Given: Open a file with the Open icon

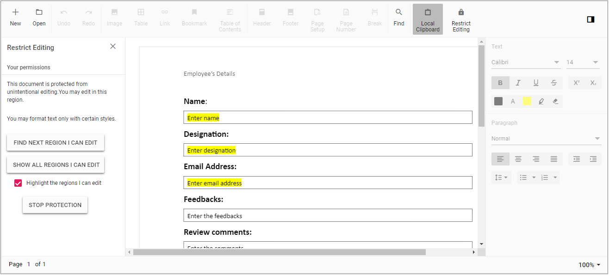Looking at the screenshot, I should point(39,12).
